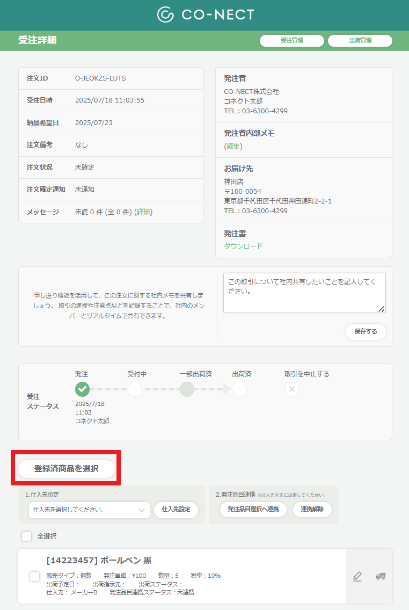Click the 受注詳細 page heading
This screenshot has width=409, height=610.
click(x=38, y=40)
